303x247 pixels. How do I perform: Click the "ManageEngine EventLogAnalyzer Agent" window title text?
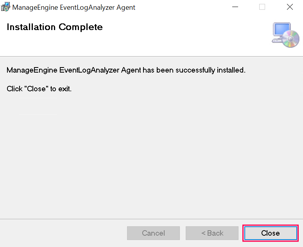click(x=74, y=7)
